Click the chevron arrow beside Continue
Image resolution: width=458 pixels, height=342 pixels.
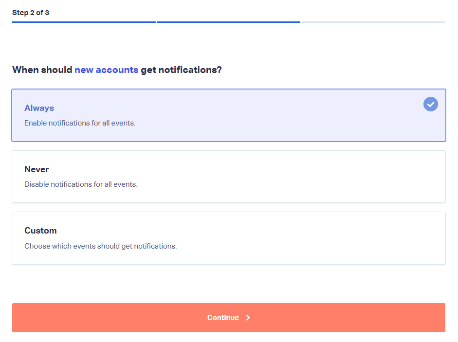coord(248,318)
